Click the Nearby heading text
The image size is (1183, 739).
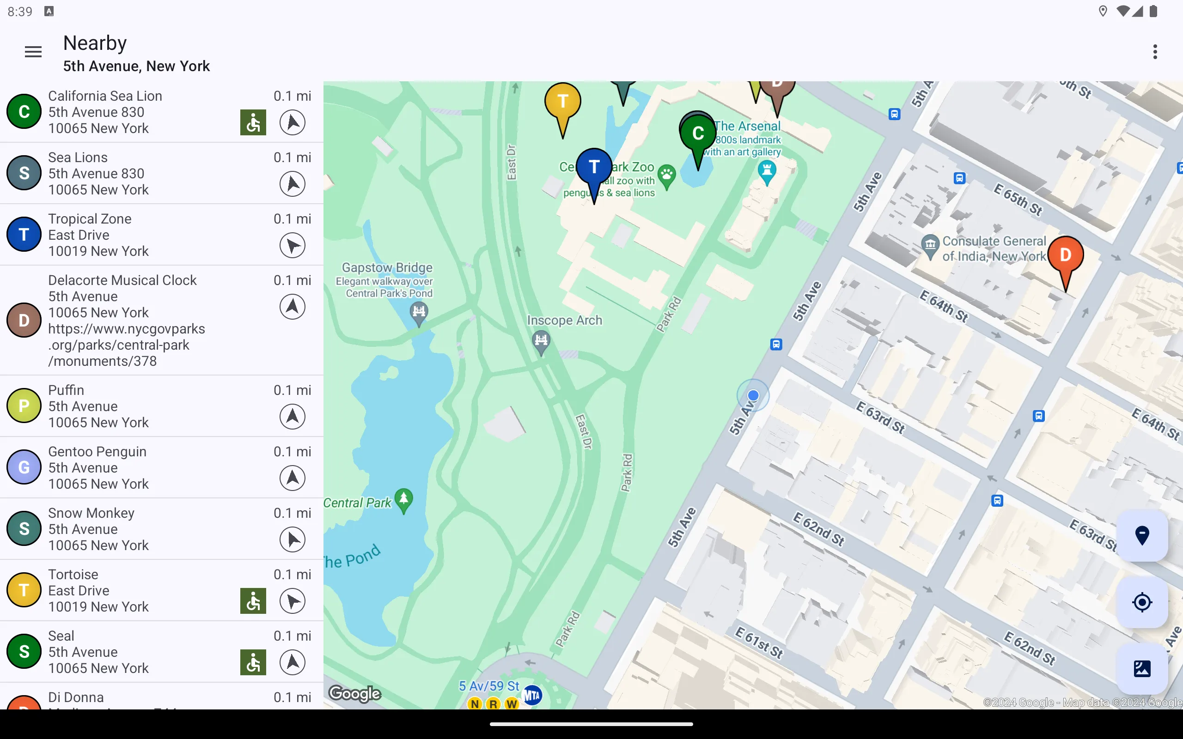click(x=95, y=42)
